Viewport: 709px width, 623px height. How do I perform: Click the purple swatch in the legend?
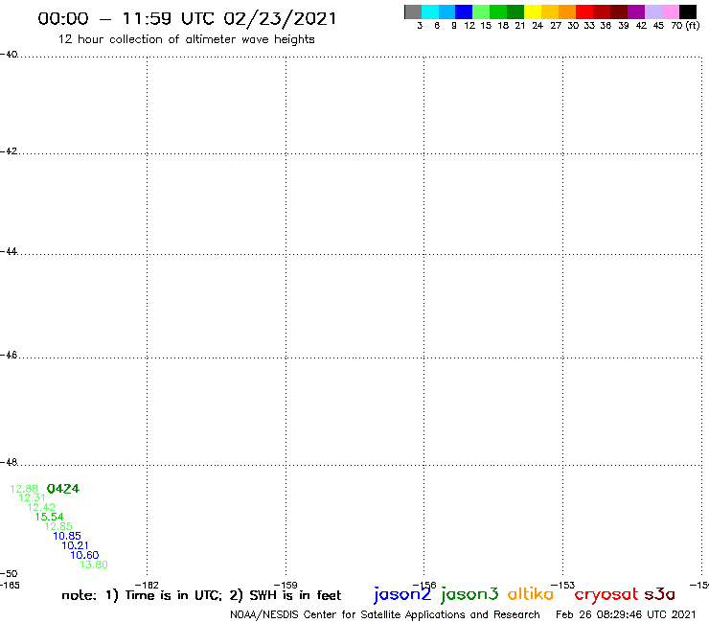click(636, 12)
